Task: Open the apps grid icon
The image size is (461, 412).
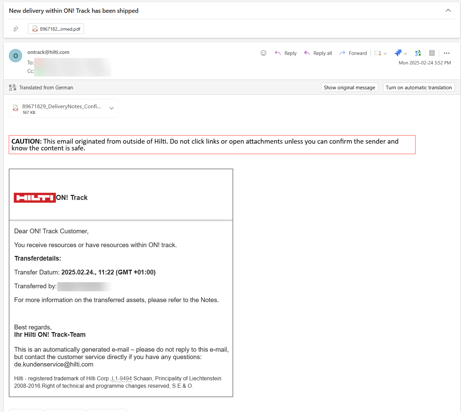Action: click(432, 53)
